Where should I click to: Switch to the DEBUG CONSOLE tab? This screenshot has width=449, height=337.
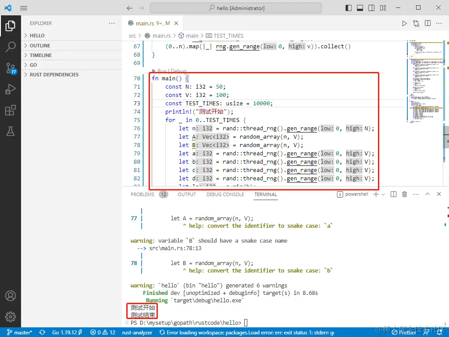[225, 194]
